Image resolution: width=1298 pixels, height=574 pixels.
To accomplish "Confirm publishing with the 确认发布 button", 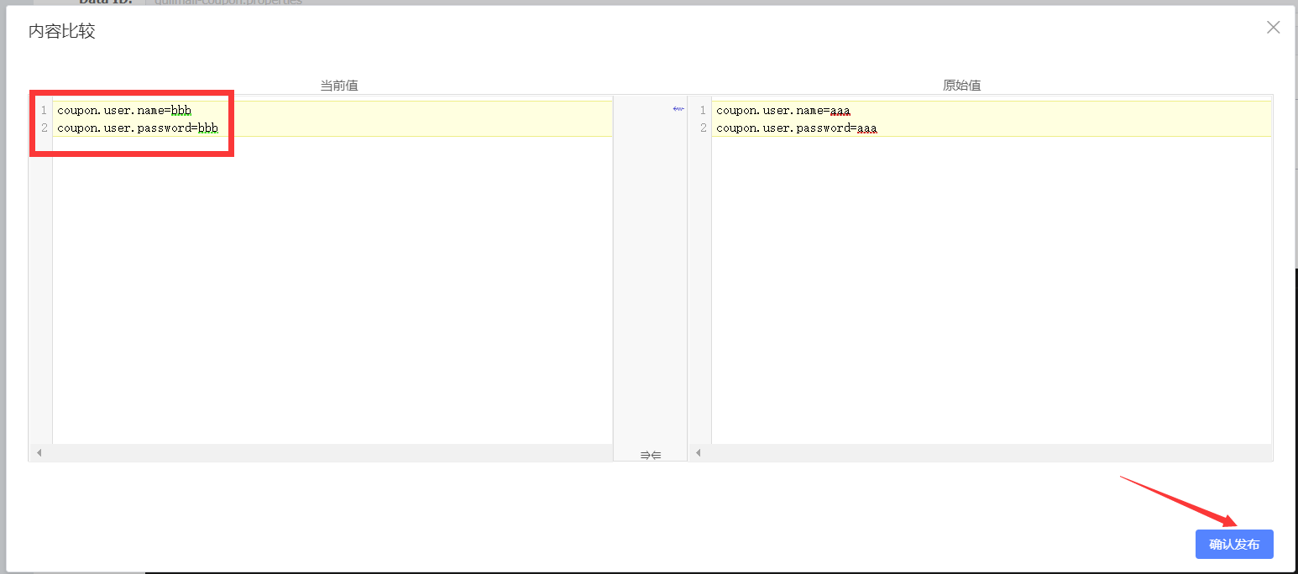I will coord(1234,544).
